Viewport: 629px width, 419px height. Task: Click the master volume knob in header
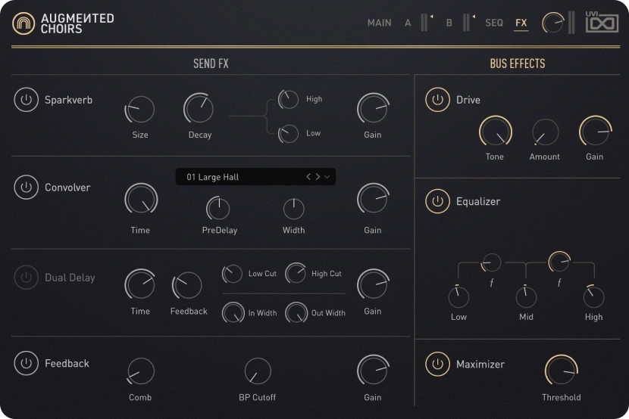tap(553, 23)
